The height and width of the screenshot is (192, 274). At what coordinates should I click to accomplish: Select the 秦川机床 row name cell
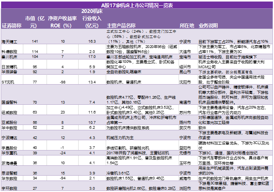[x=9, y=57]
